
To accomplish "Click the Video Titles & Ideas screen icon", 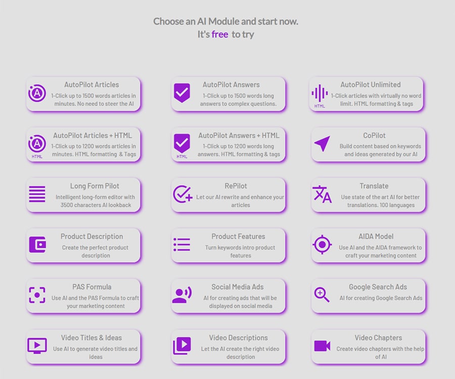I will tap(37, 346).
